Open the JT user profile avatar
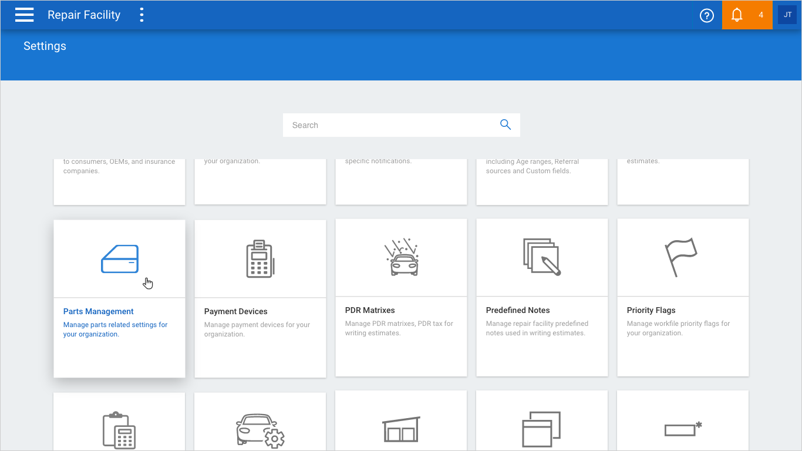The width and height of the screenshot is (802, 451). 787,15
